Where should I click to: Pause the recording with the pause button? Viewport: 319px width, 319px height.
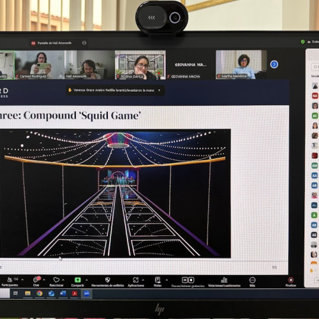pos(185,280)
